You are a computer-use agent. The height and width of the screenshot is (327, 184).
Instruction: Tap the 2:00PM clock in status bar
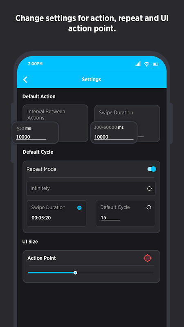pyautogui.click(x=35, y=64)
